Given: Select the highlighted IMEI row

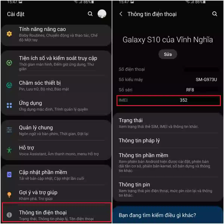Looking at the screenshot, I should 169,100.
